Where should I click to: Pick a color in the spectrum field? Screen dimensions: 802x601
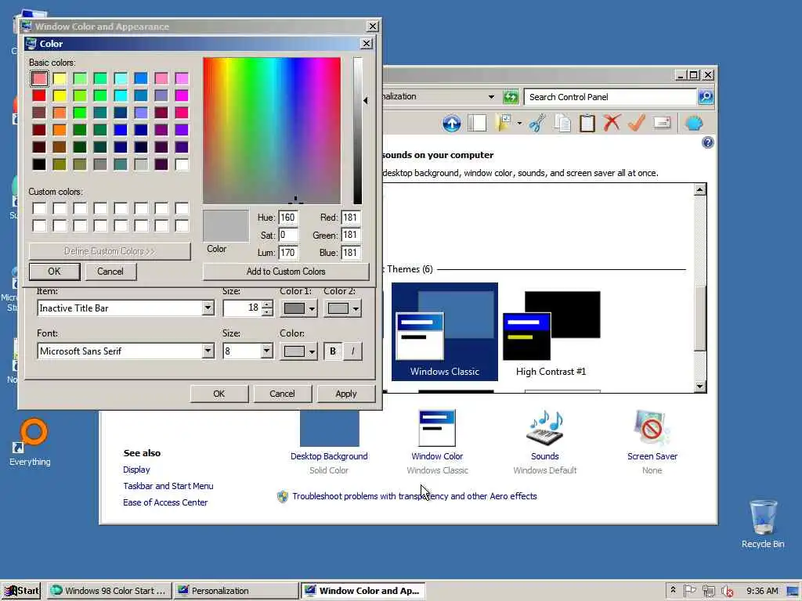272,131
